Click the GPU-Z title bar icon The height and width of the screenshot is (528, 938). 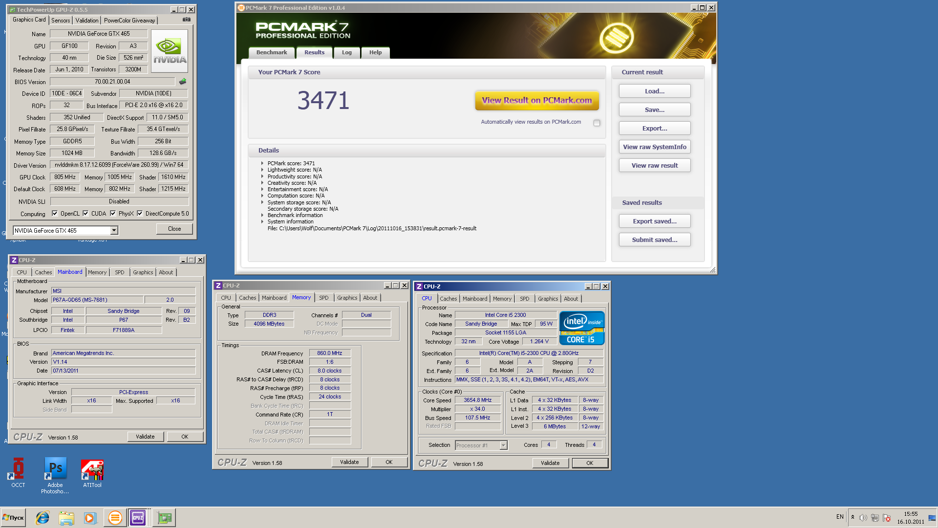point(12,10)
